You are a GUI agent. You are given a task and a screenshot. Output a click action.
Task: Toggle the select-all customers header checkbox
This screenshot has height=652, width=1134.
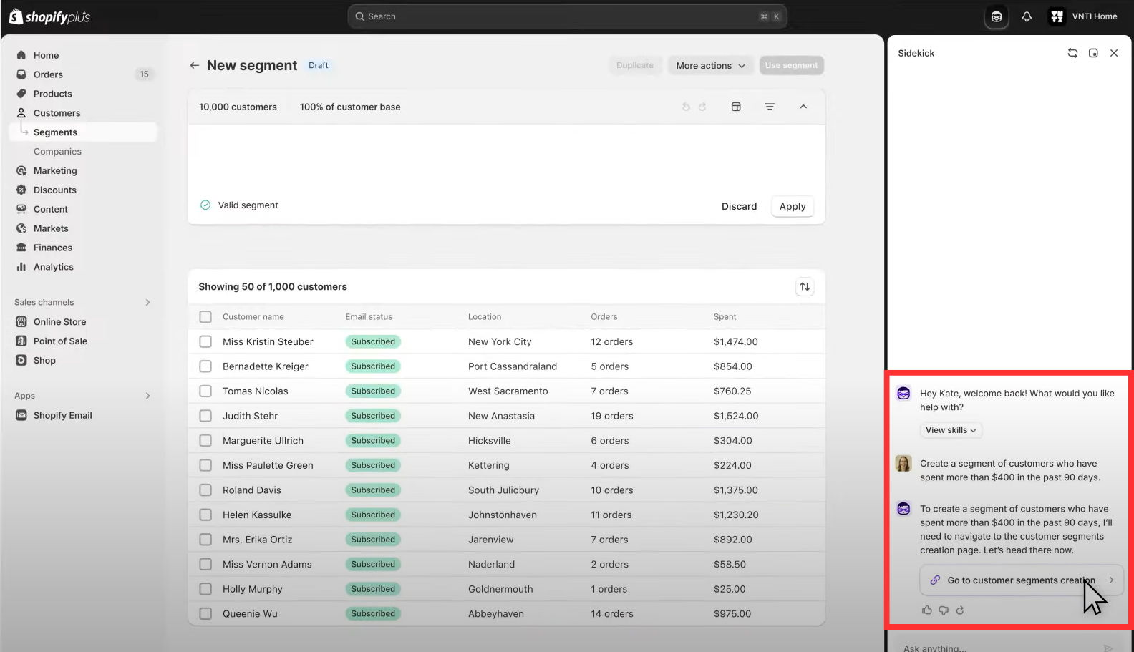(205, 317)
